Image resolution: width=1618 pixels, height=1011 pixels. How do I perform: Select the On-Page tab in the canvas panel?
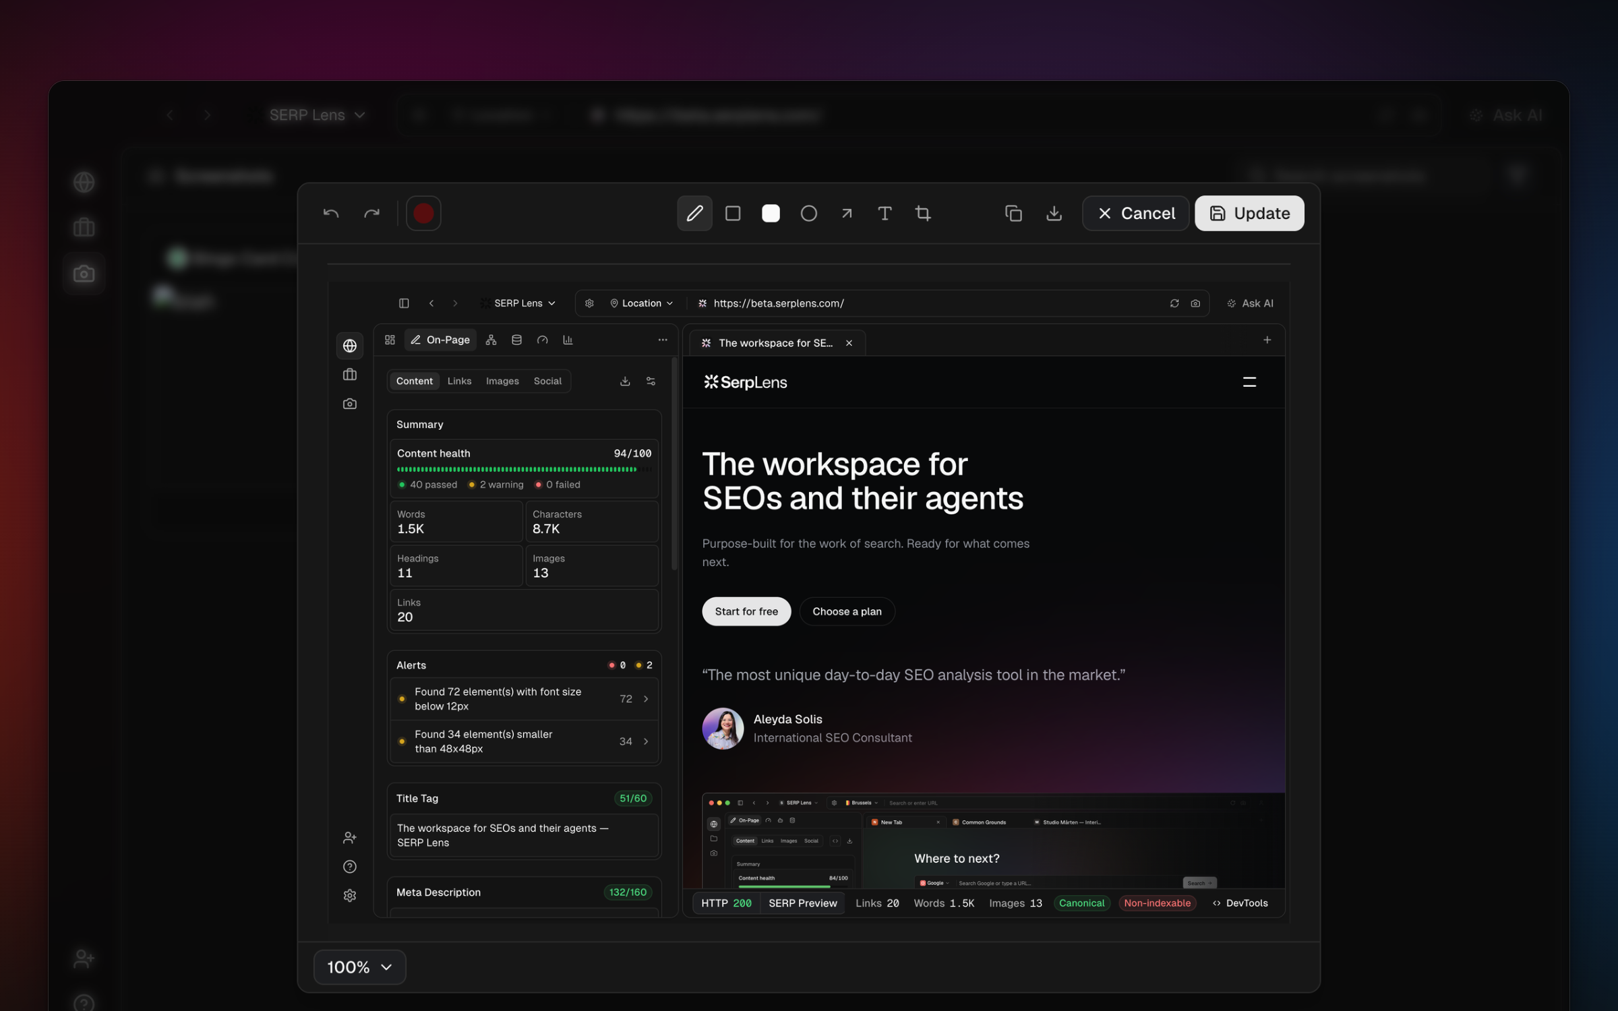(x=440, y=340)
